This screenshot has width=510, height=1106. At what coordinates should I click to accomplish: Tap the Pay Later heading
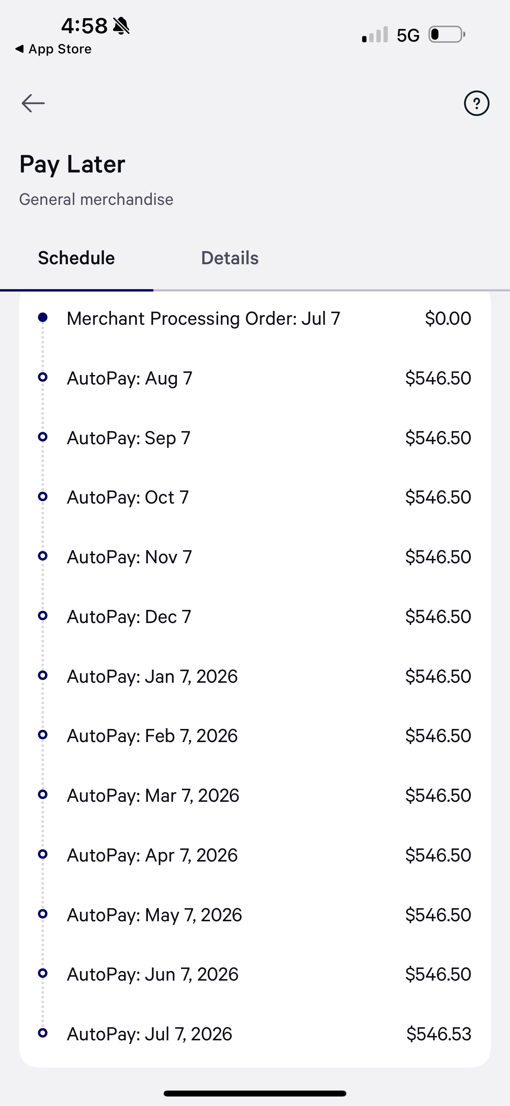click(x=72, y=165)
